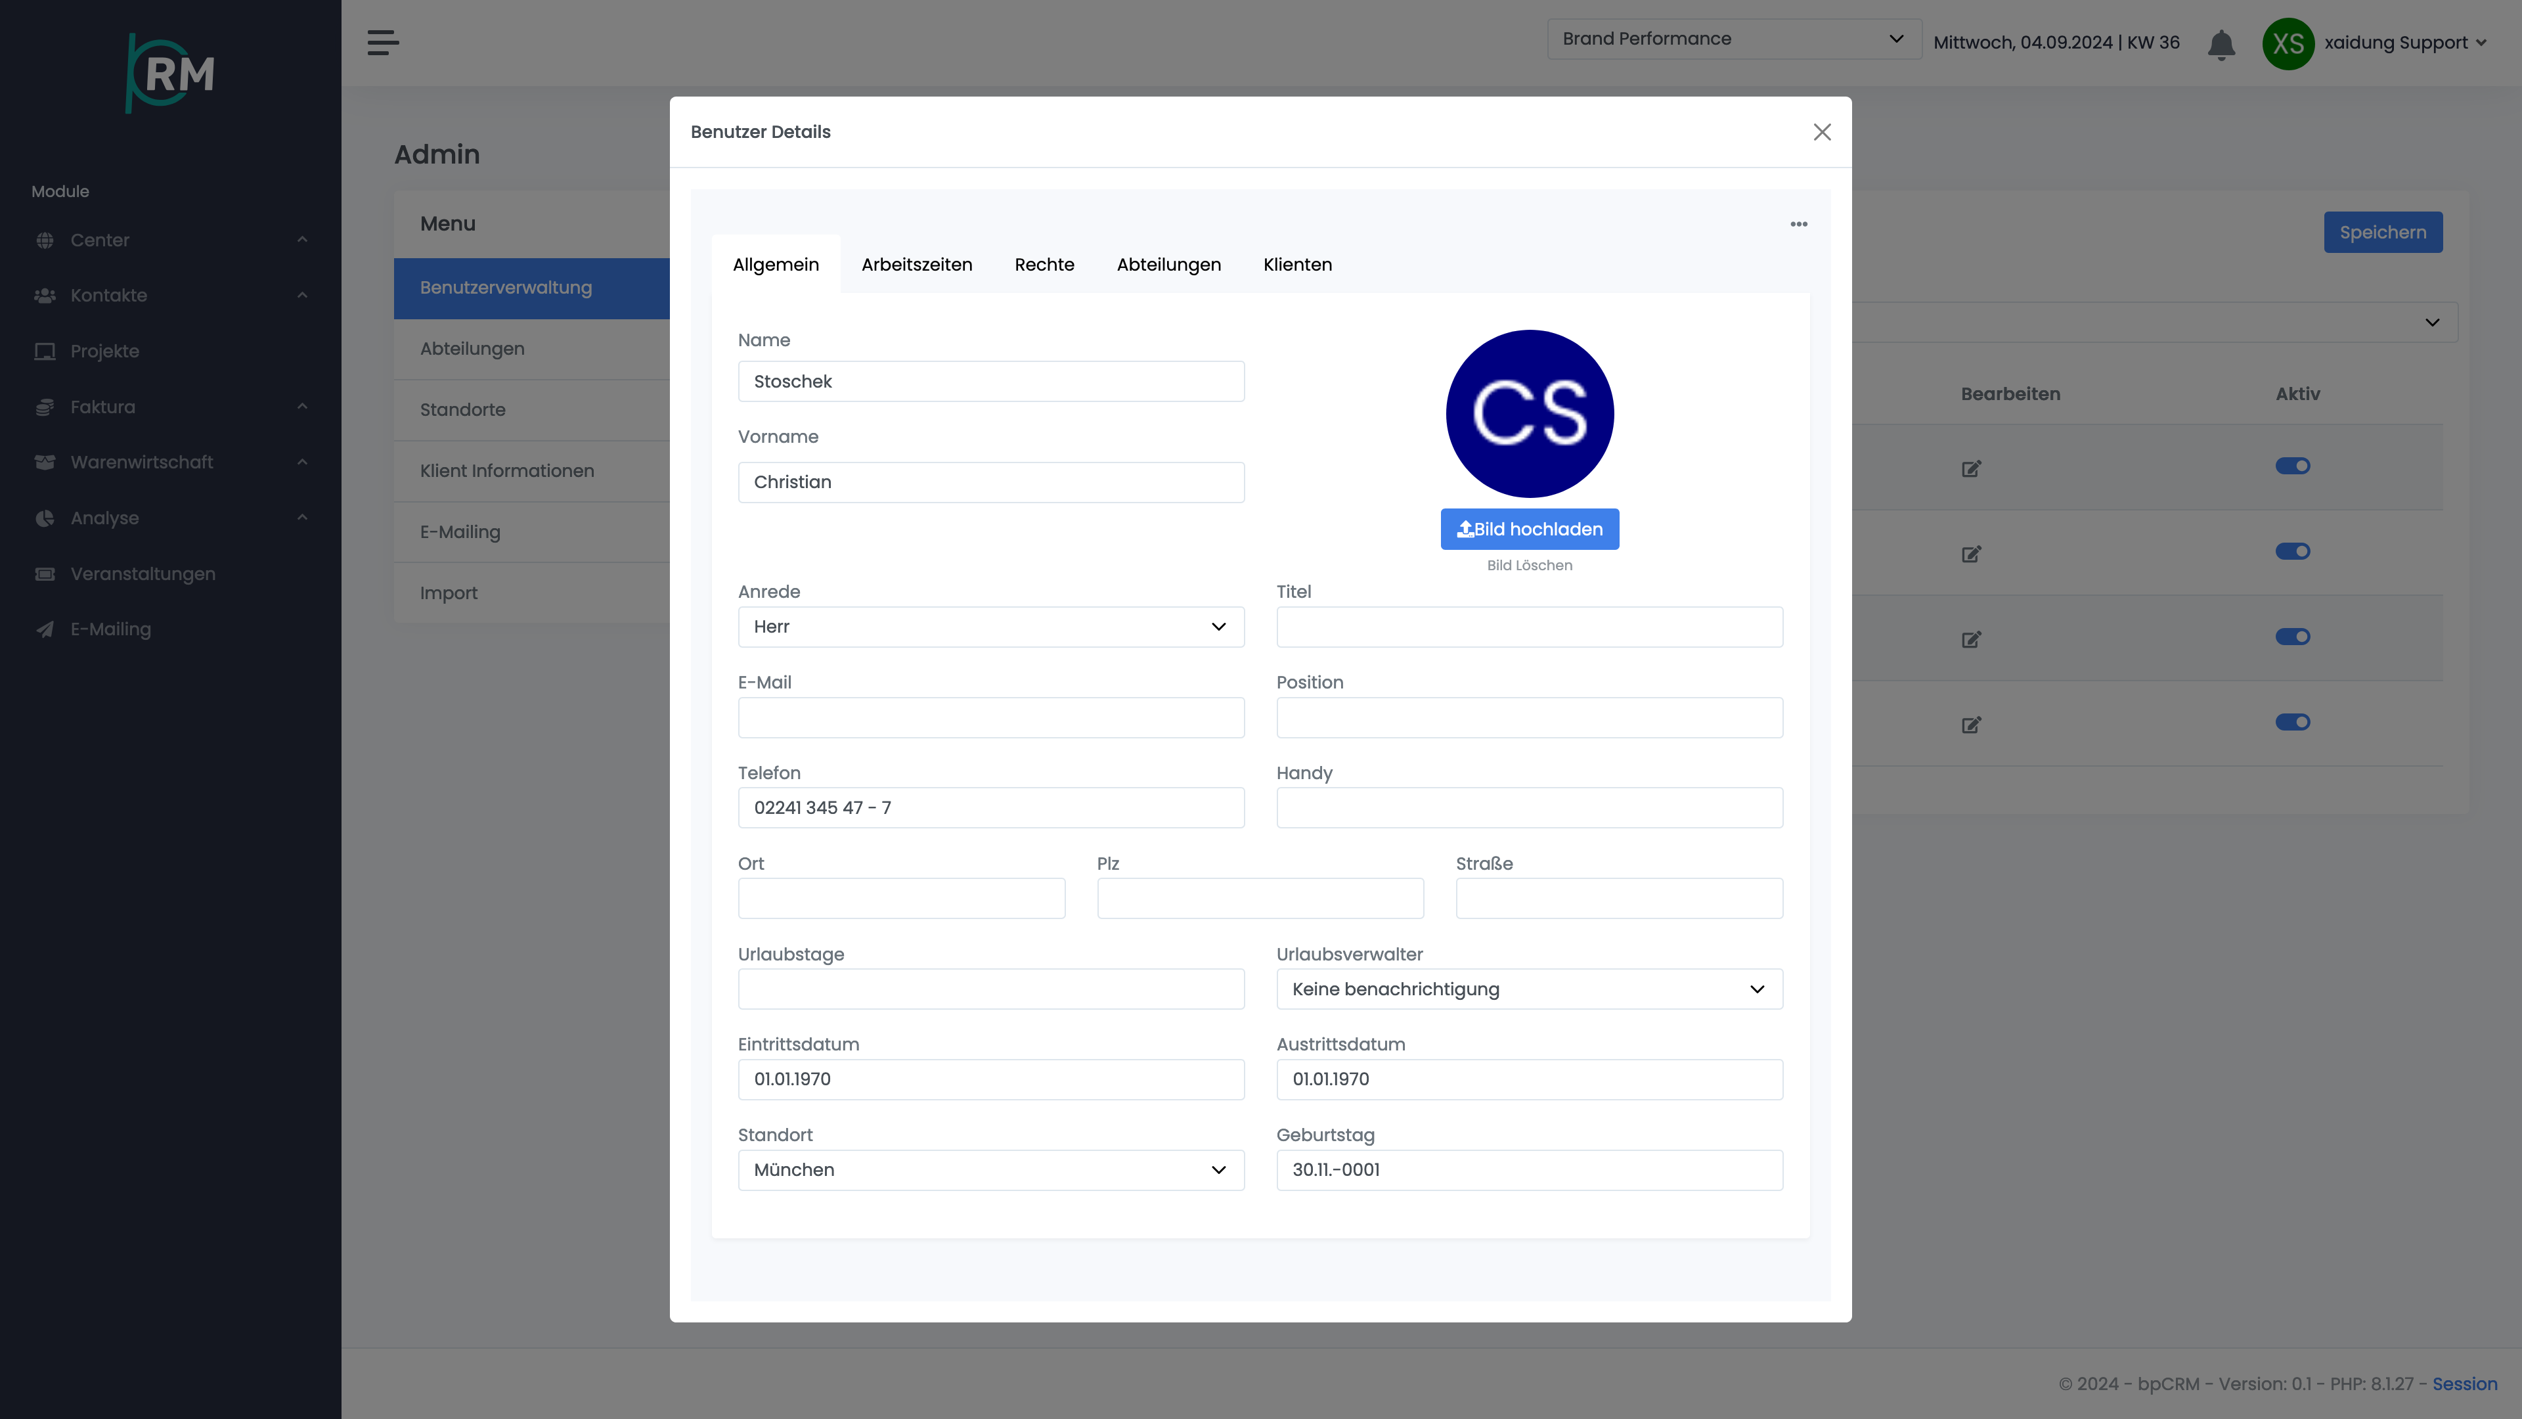Click the CRM logo
The image size is (2522, 1419).
point(170,74)
